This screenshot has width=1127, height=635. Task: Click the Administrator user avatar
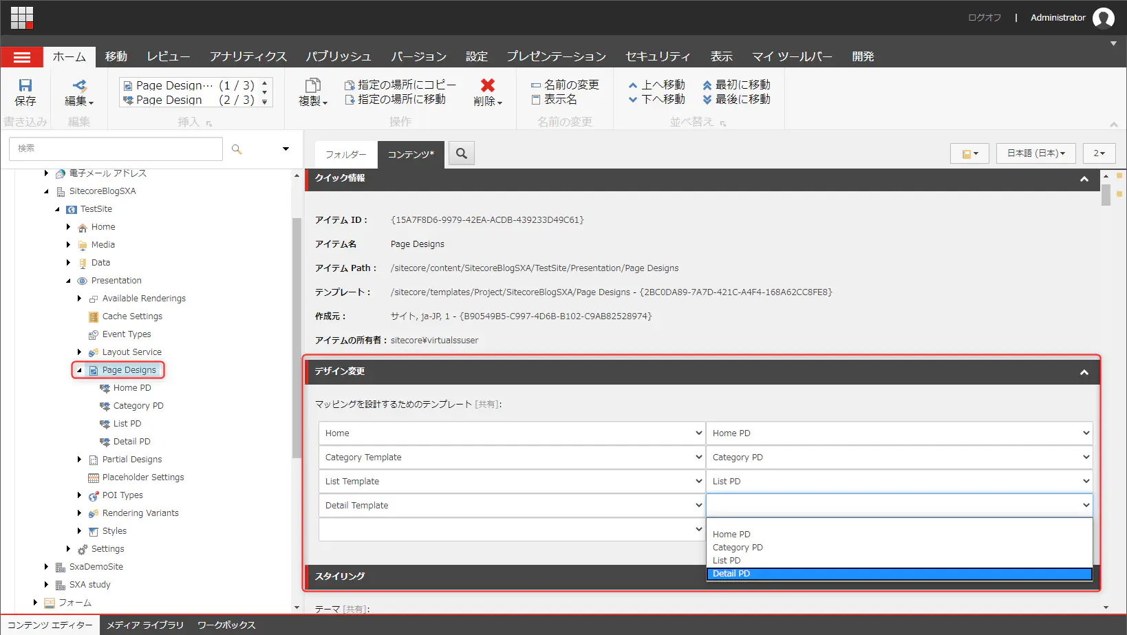1104,18
